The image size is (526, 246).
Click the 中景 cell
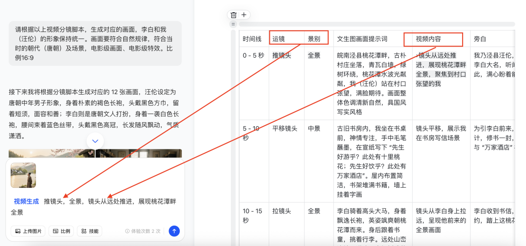tap(319, 161)
